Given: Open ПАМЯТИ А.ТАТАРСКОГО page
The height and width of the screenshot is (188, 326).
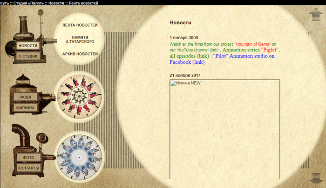Looking at the screenshot, I should coord(80,39).
